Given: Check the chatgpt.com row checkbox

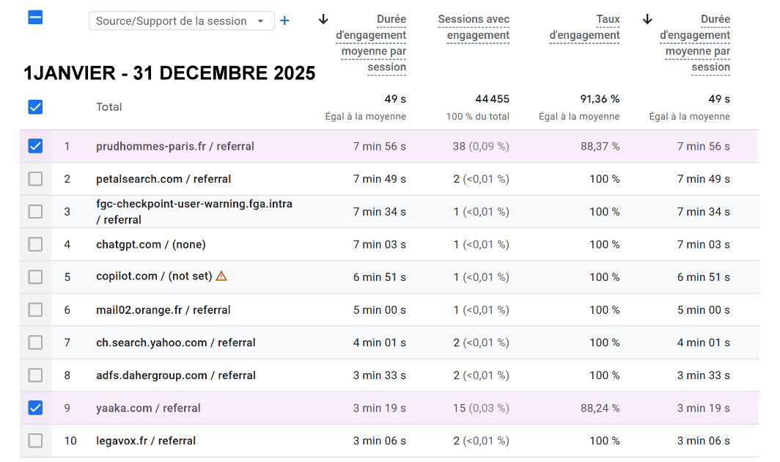Looking at the screenshot, I should tap(35, 244).
